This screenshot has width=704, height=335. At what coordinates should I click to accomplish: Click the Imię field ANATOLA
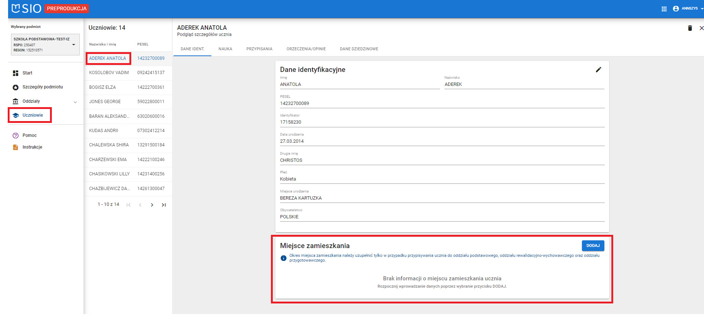pyautogui.click(x=360, y=84)
